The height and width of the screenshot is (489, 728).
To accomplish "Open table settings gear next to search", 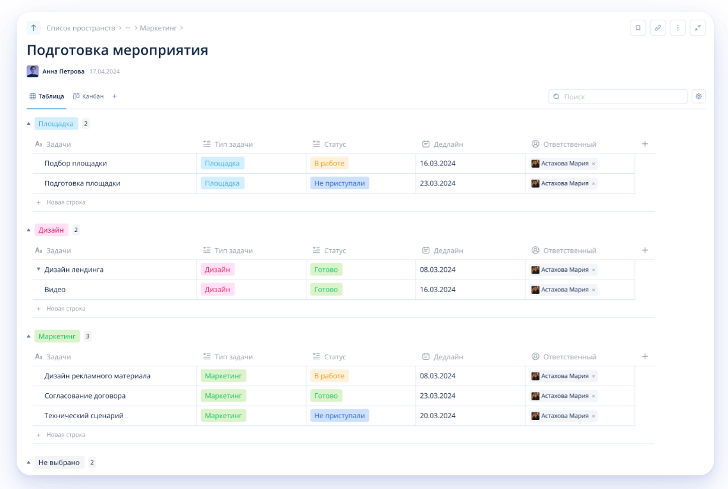I will [699, 96].
